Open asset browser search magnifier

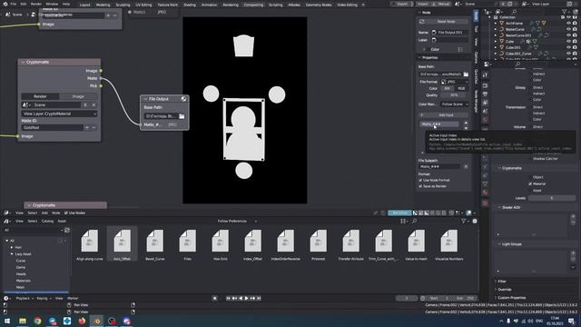414,221
